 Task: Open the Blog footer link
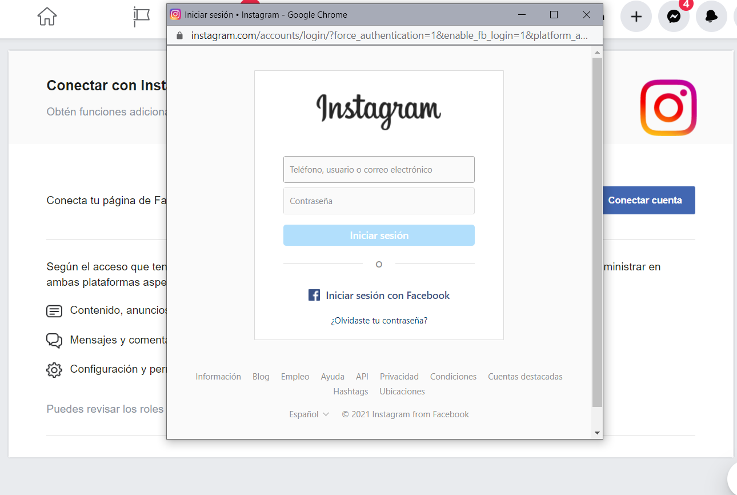point(261,377)
